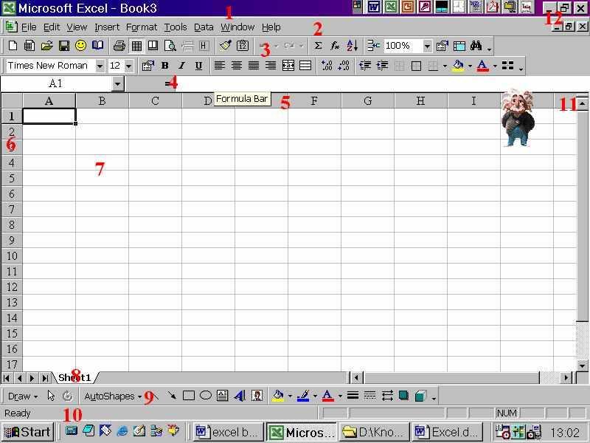Click the AutoSum sigma icon

coord(318,46)
